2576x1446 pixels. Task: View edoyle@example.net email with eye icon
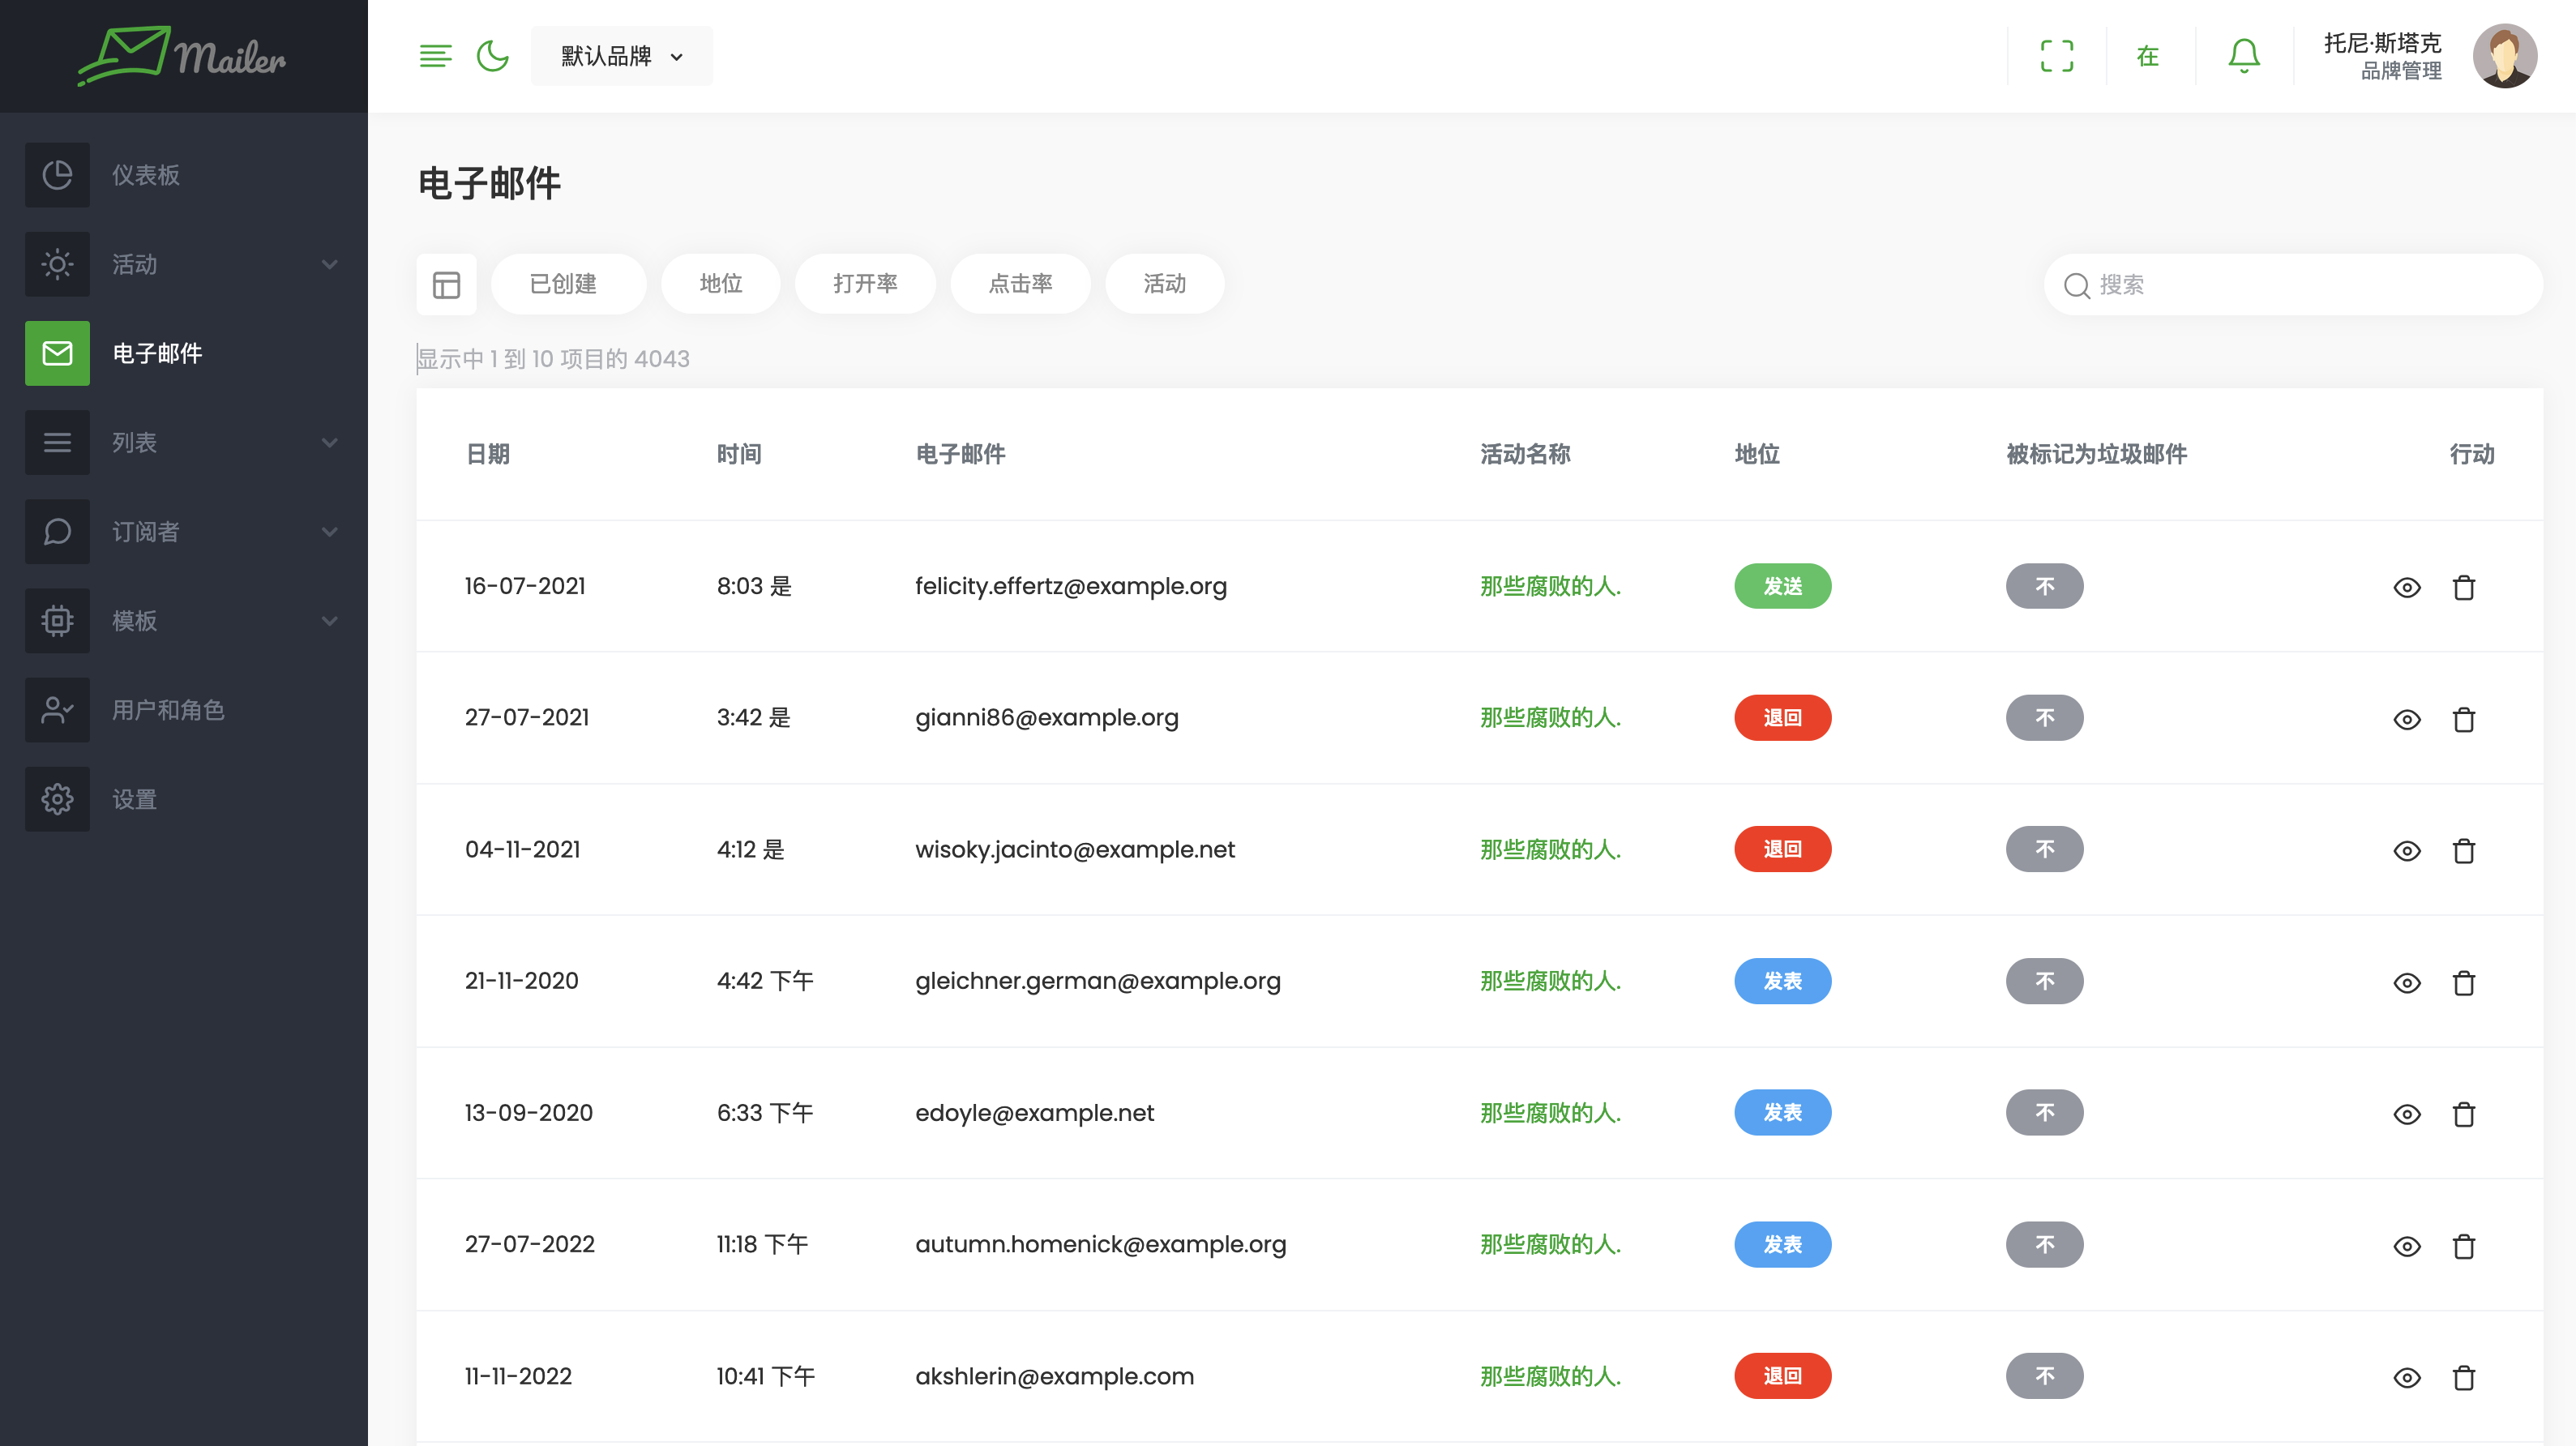(x=2406, y=1114)
